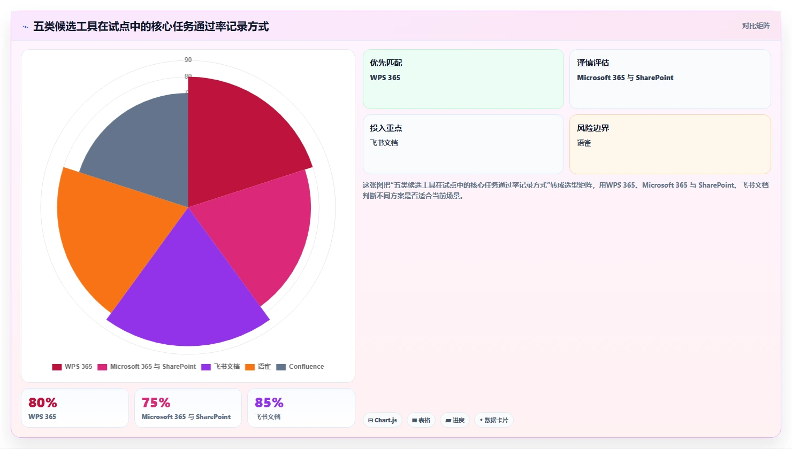Toggle the Confluence legend swatch
The image size is (792, 449).
[281, 367]
